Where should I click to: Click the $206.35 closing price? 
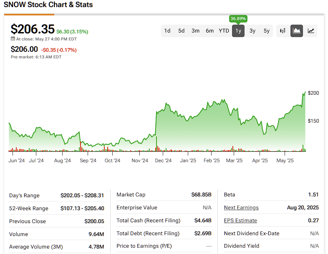(x=33, y=29)
